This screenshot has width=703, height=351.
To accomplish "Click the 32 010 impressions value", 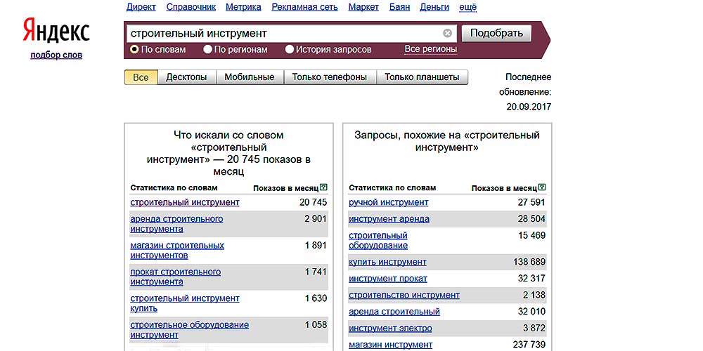I will tap(531, 312).
